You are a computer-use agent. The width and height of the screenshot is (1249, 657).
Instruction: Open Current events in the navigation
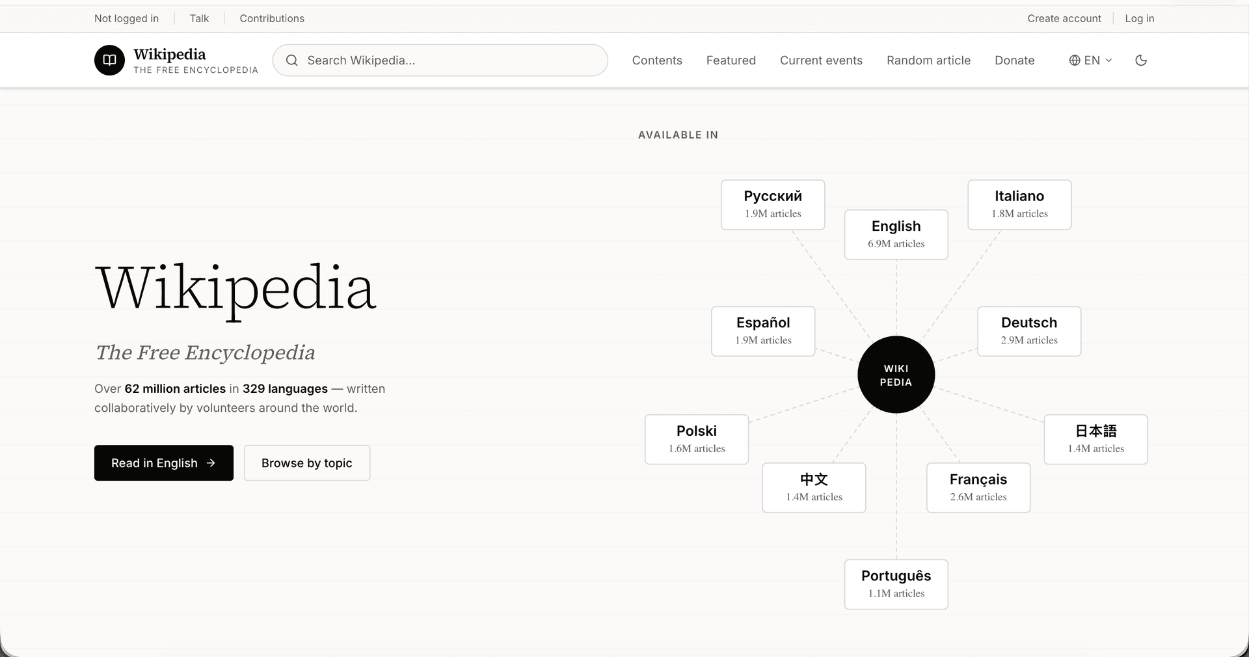[x=821, y=60]
